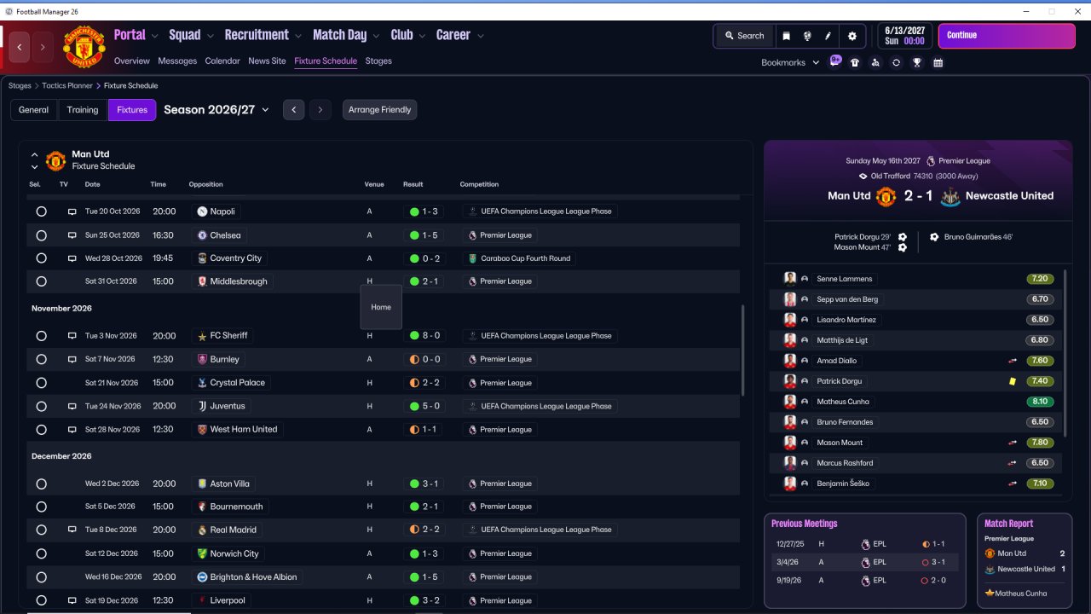This screenshot has height=614, width=1091.
Task: Select the Aston Villa fixture radio button
Action: 41,484
